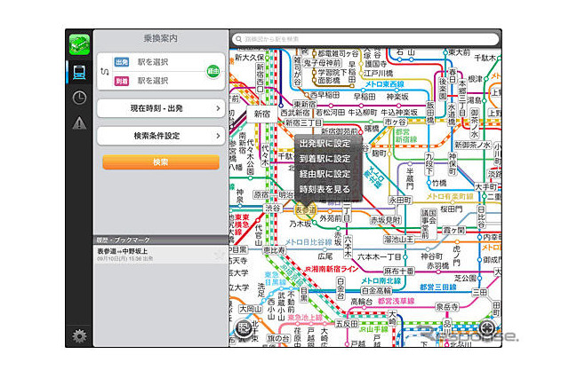
Task: Open the warning triangle service alerts icon
Action: [x=79, y=122]
